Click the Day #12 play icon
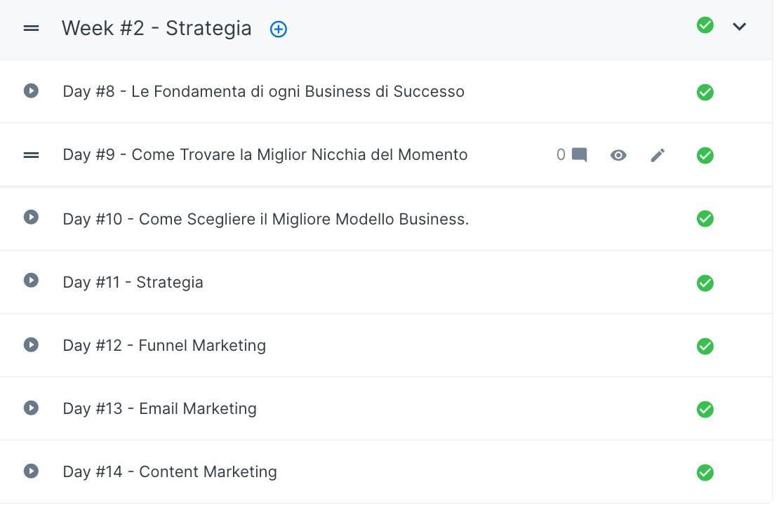 coord(31,345)
